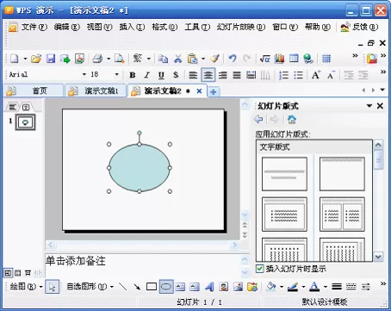The width and height of the screenshot is (391, 311).
Task: Apply font color with the underlined A
Action: 315,287
